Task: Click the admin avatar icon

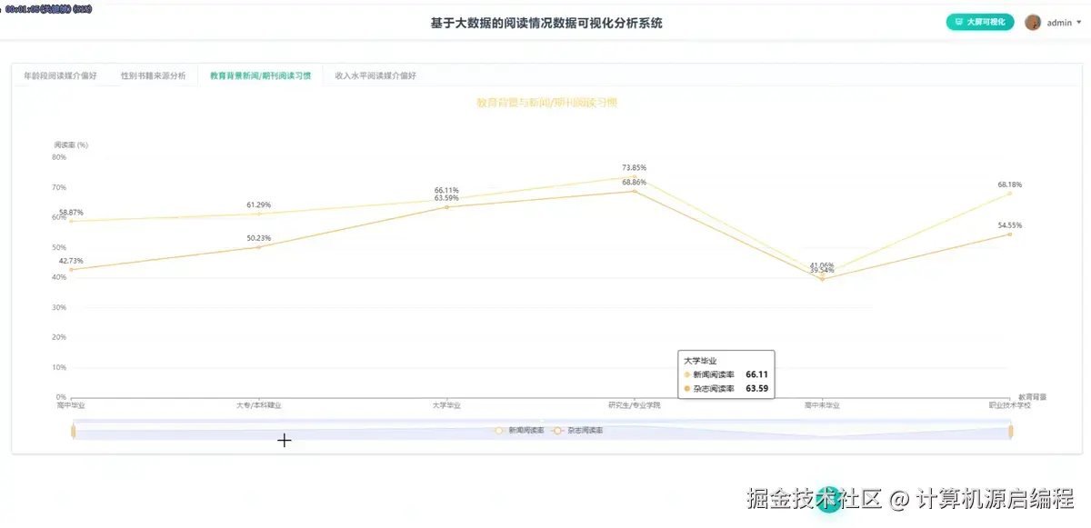Action: click(x=1032, y=22)
